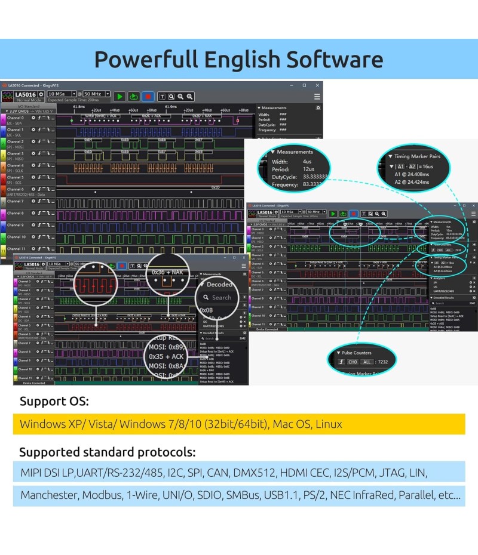
Task: Select the T timing marker tool in the top window
Action: pyautogui.click(x=162, y=96)
